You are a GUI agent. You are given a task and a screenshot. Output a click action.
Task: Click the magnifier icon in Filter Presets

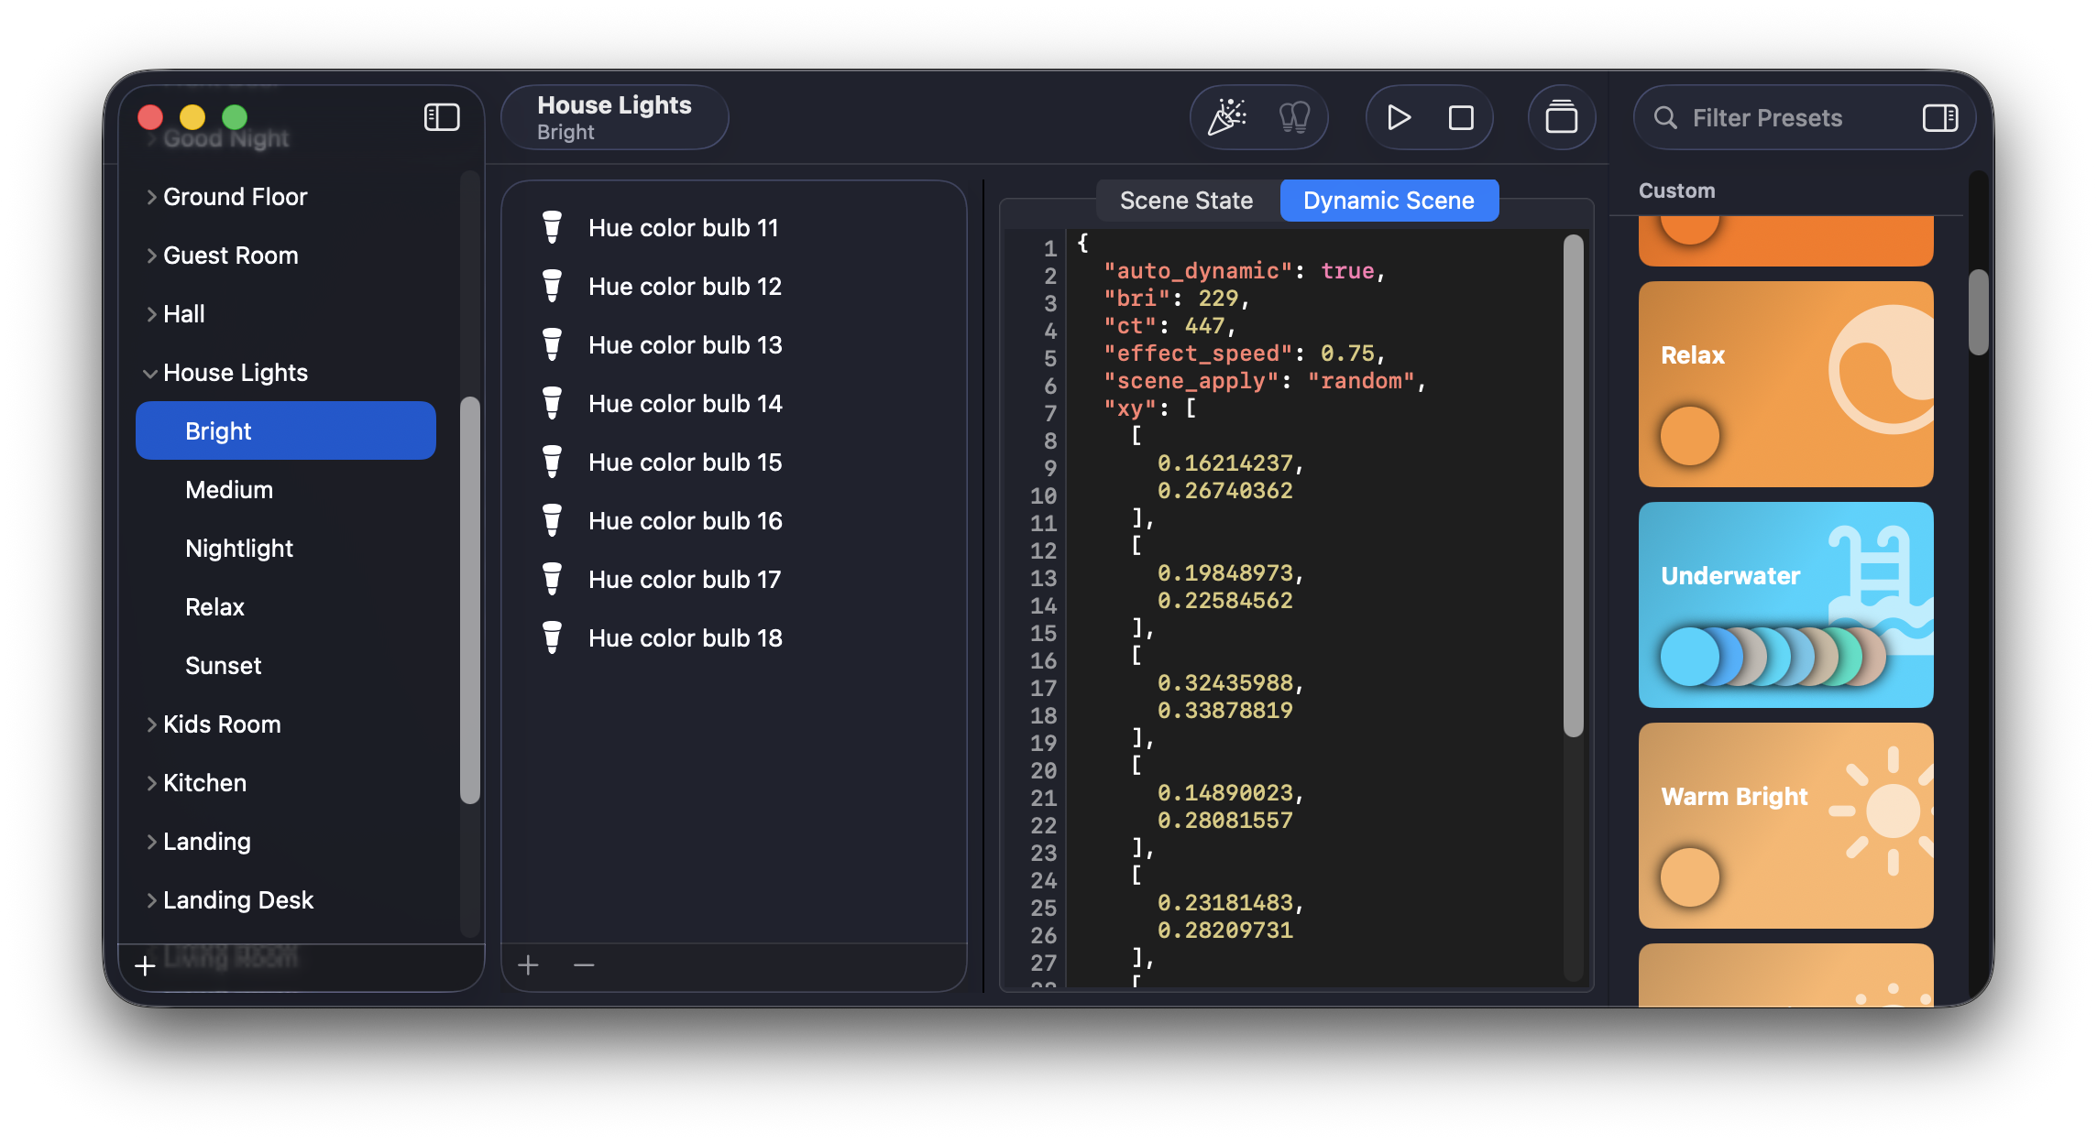[1665, 117]
